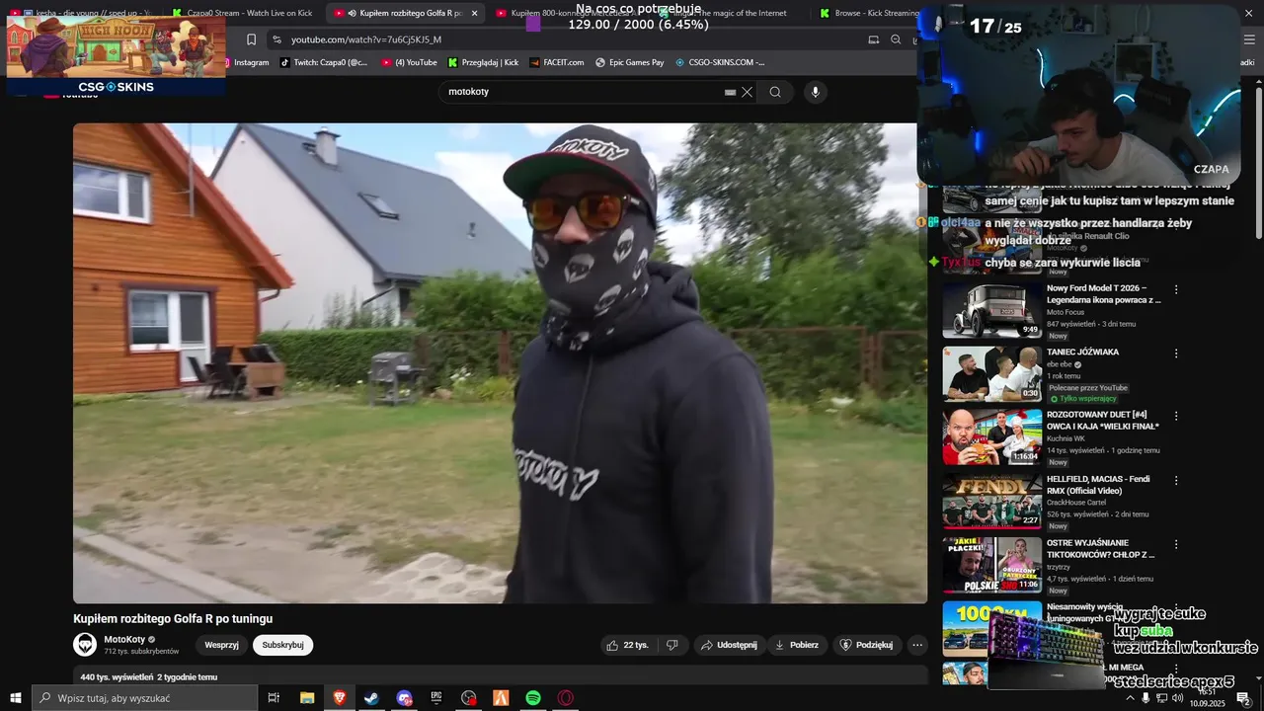Clear the YouTube search text
This screenshot has width=1264, height=711.
coord(748,92)
